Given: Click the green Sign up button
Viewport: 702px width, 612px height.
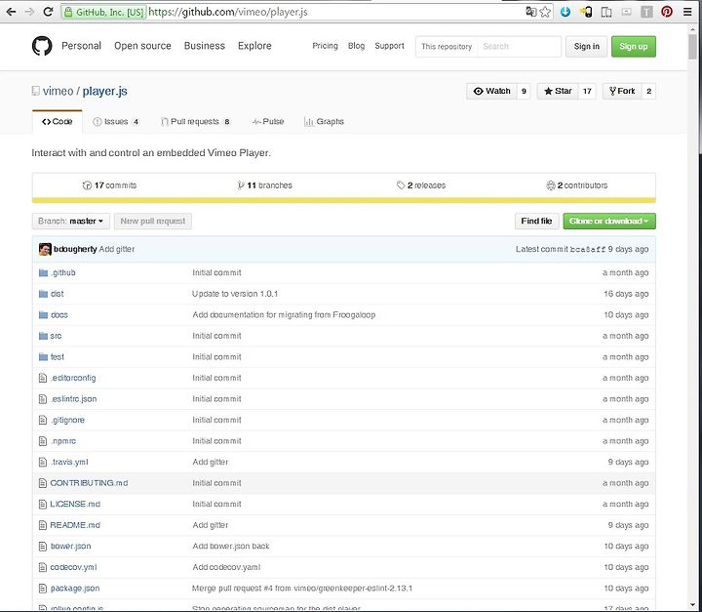Looking at the screenshot, I should 634,46.
